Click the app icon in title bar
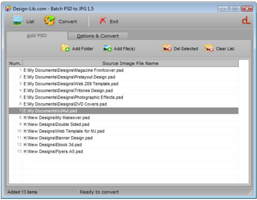Viewport: 257px width, 200px height. 8,9
